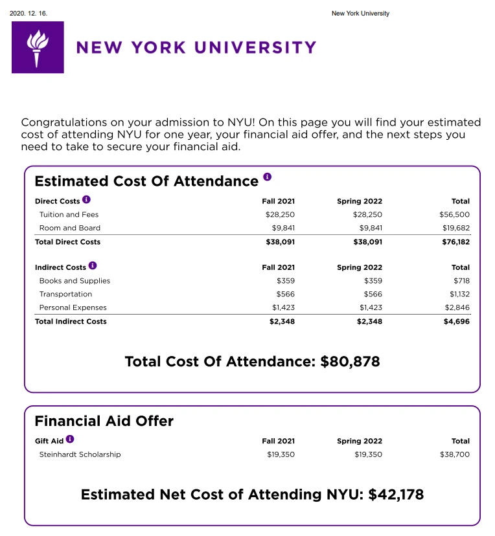Select the Tuition and Fees row label
495x536 pixels.
[69, 214]
